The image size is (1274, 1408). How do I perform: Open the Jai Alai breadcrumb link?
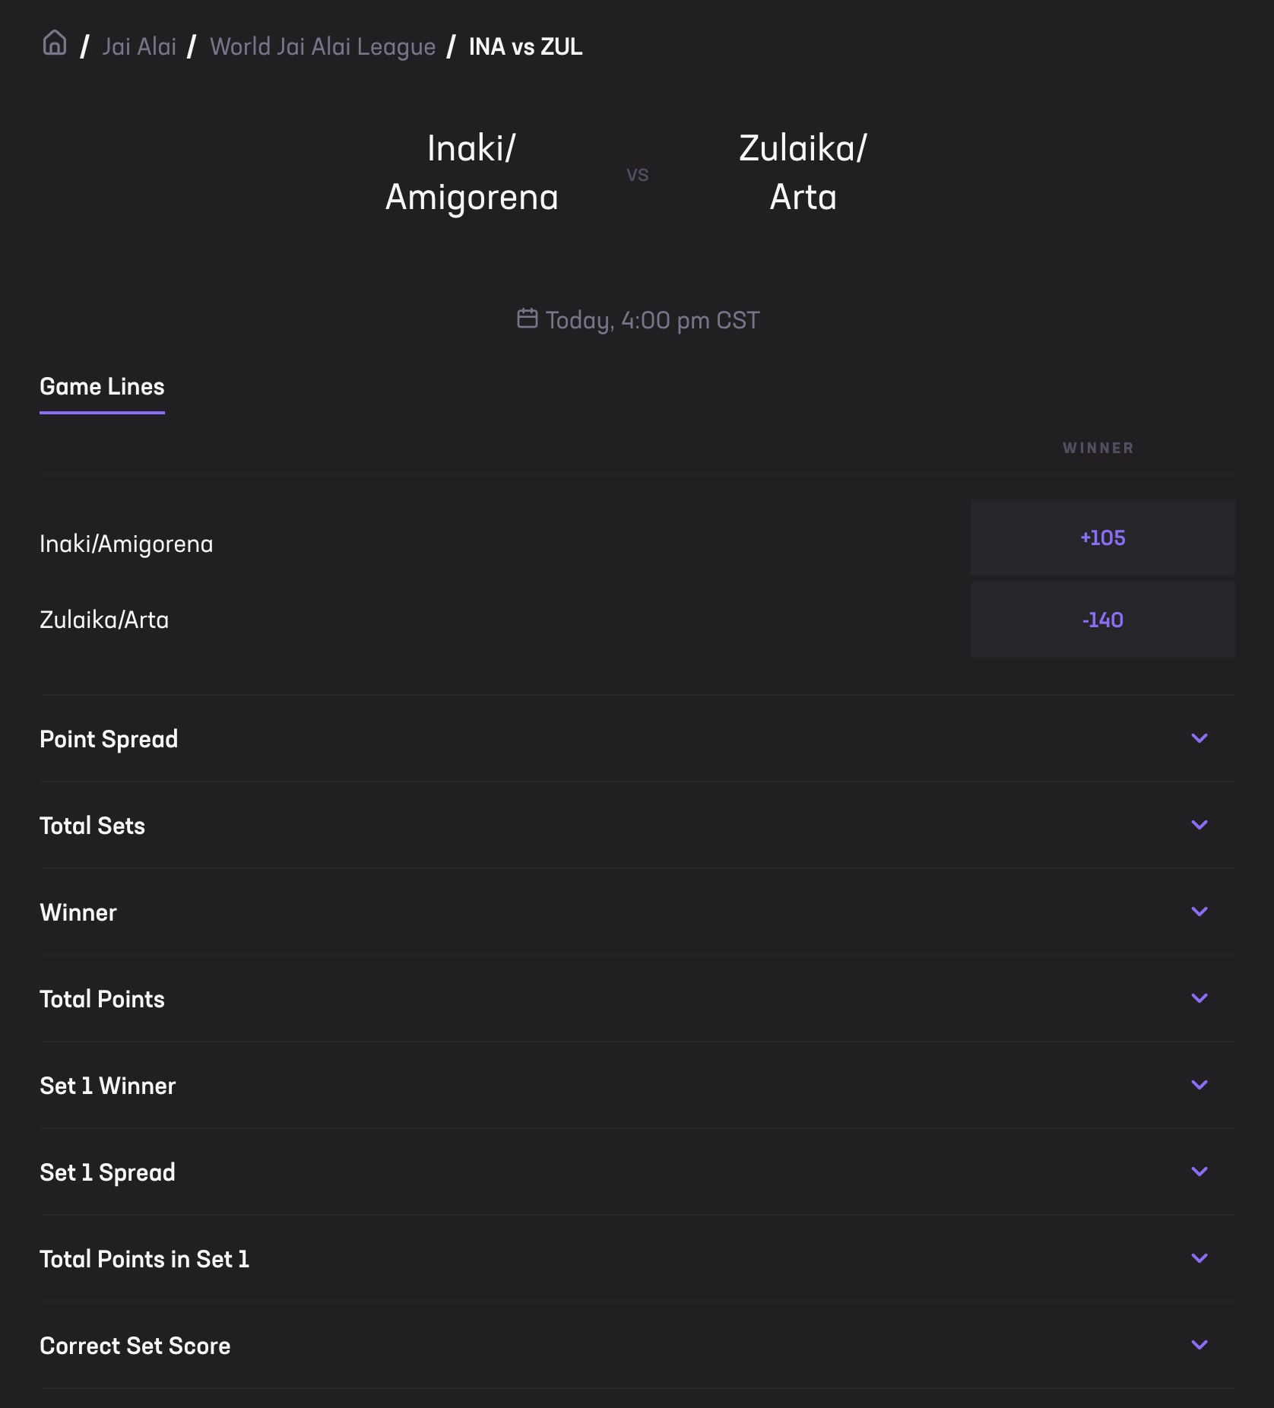tap(139, 45)
